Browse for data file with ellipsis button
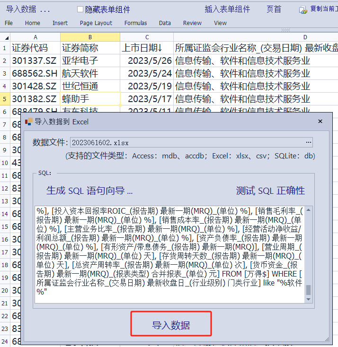 [309, 142]
